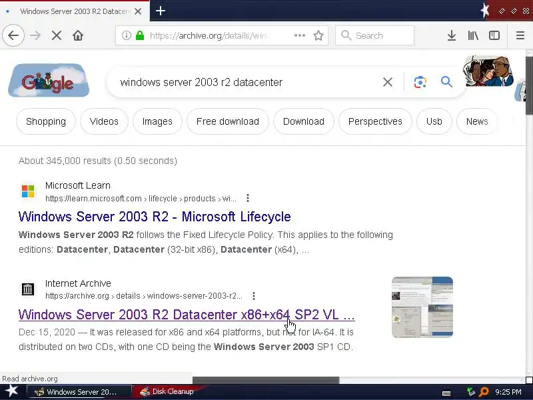
Task: Open more options for Microsoft Learn result
Action: click(248, 198)
